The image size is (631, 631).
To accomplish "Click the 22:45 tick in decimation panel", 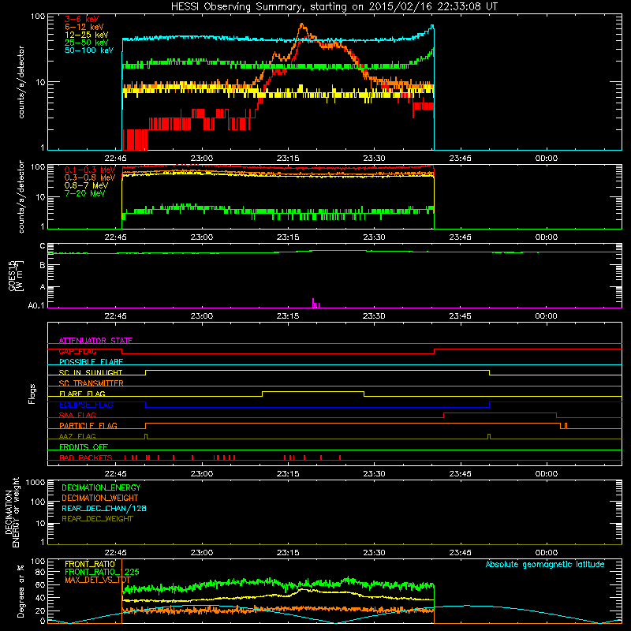I will (115, 553).
